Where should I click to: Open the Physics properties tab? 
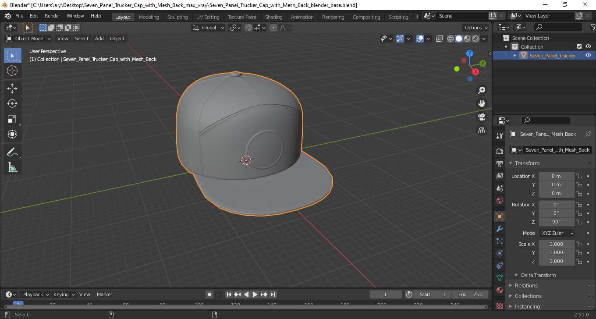point(499,253)
